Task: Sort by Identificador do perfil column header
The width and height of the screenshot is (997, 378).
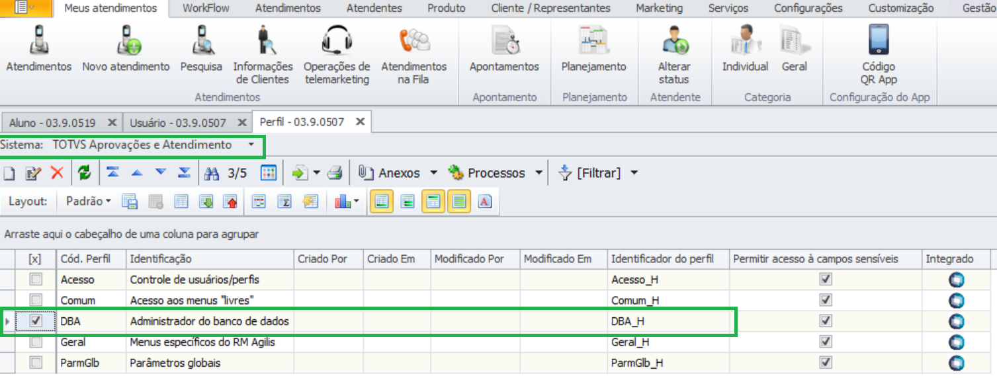Action: click(x=668, y=259)
